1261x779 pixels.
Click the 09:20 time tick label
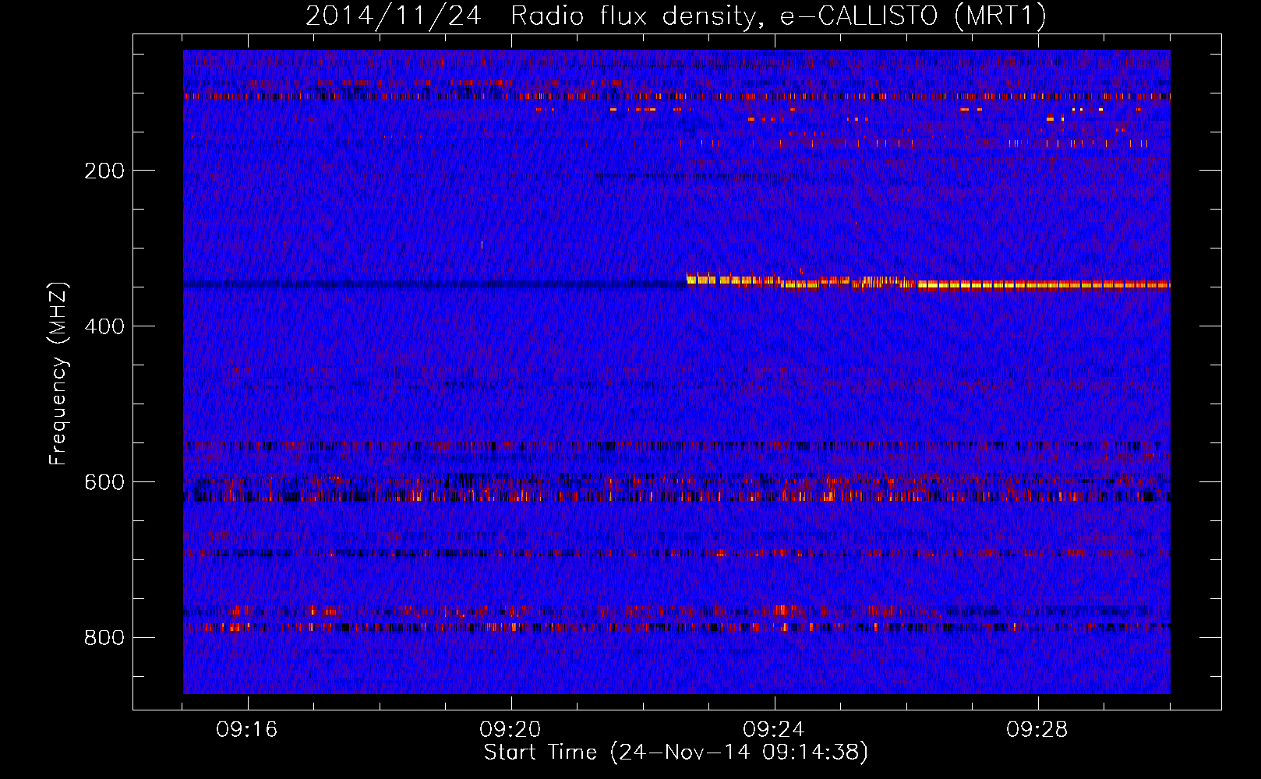coord(510,730)
